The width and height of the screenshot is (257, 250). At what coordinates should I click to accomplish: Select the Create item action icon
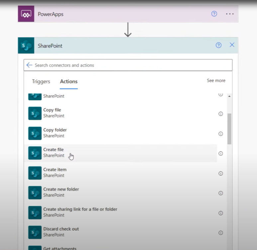coord(35,173)
